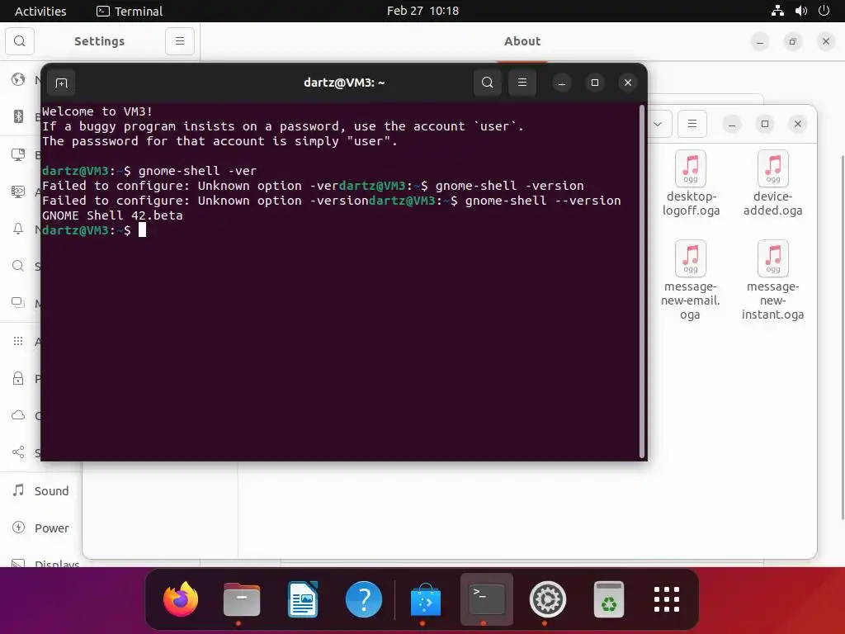
Task: Open the view options dropdown in Files
Action: coord(658,124)
